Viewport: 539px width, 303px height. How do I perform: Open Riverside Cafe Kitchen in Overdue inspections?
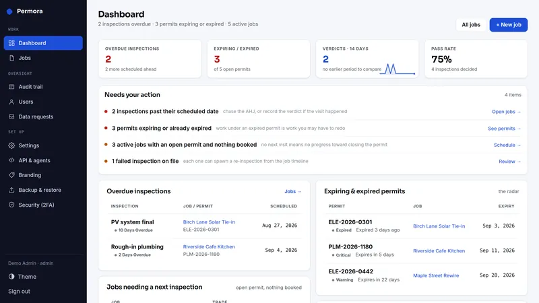pos(209,246)
